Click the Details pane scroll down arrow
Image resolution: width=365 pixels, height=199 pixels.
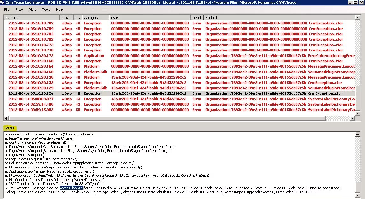358,196
